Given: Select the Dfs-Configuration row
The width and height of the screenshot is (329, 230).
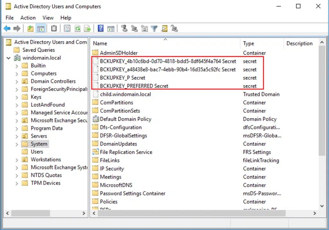Looking at the screenshot, I should tap(121, 127).
